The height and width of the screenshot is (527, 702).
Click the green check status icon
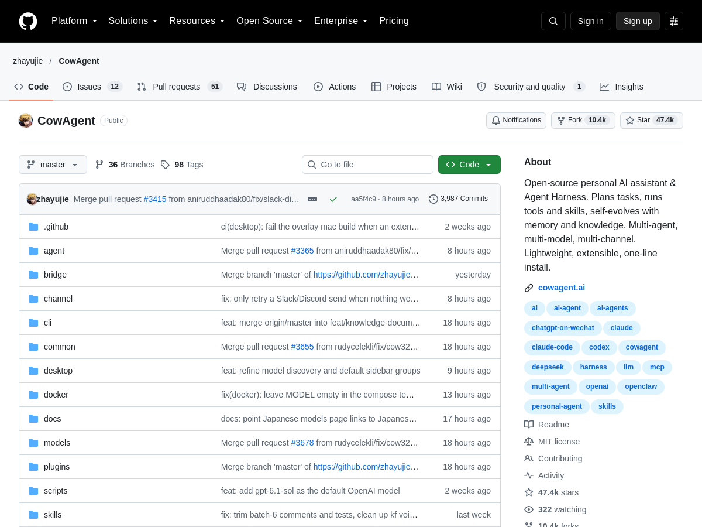pos(333,199)
